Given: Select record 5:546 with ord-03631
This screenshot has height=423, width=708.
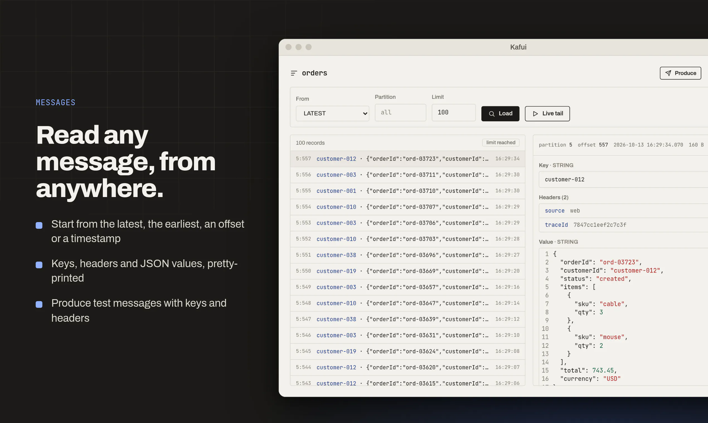Looking at the screenshot, I should tap(408, 335).
